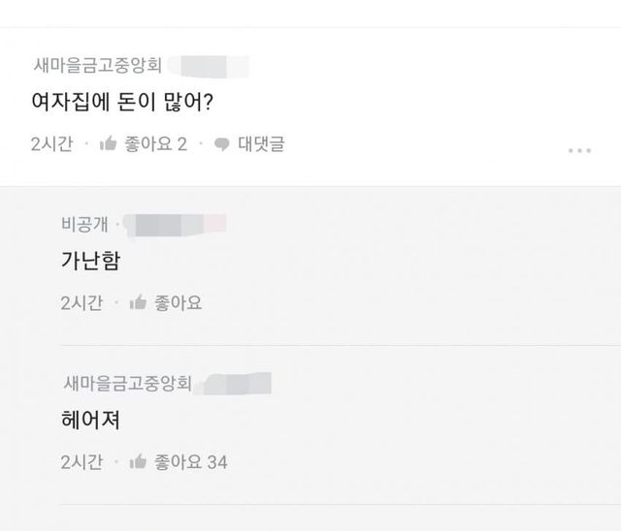Click thumbs-up icon on "여자집에 돈이 많어?" comment

coord(109,144)
